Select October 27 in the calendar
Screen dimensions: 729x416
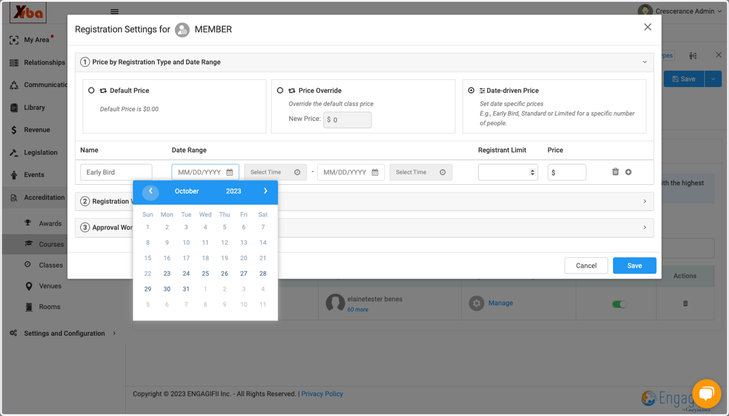pos(244,274)
